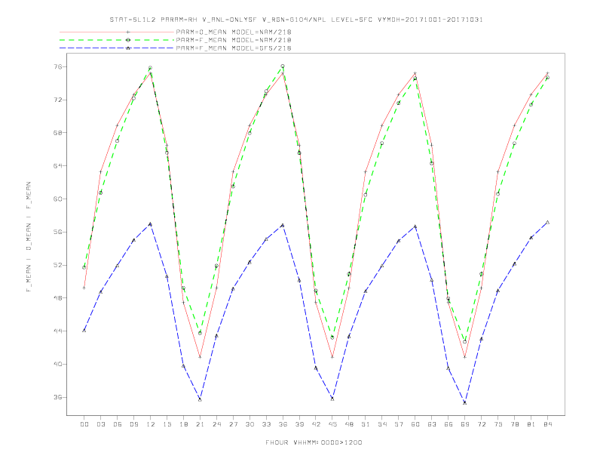Click y-axis tick label 36
The height and width of the screenshot is (462, 597).
[x=58, y=397]
